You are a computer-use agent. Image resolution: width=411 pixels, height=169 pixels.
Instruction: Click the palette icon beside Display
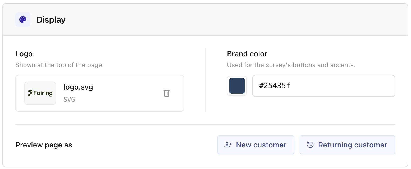[23, 19]
